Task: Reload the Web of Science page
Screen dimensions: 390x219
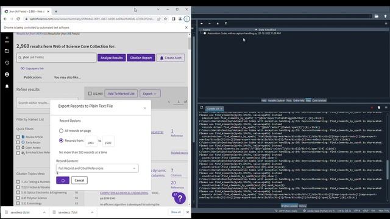Action: tap(18, 19)
